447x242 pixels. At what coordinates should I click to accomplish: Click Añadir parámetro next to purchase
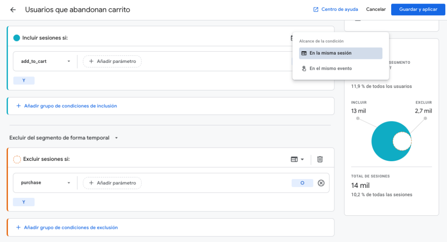coord(112,183)
